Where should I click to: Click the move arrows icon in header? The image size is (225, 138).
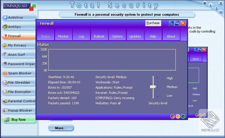(221, 12)
